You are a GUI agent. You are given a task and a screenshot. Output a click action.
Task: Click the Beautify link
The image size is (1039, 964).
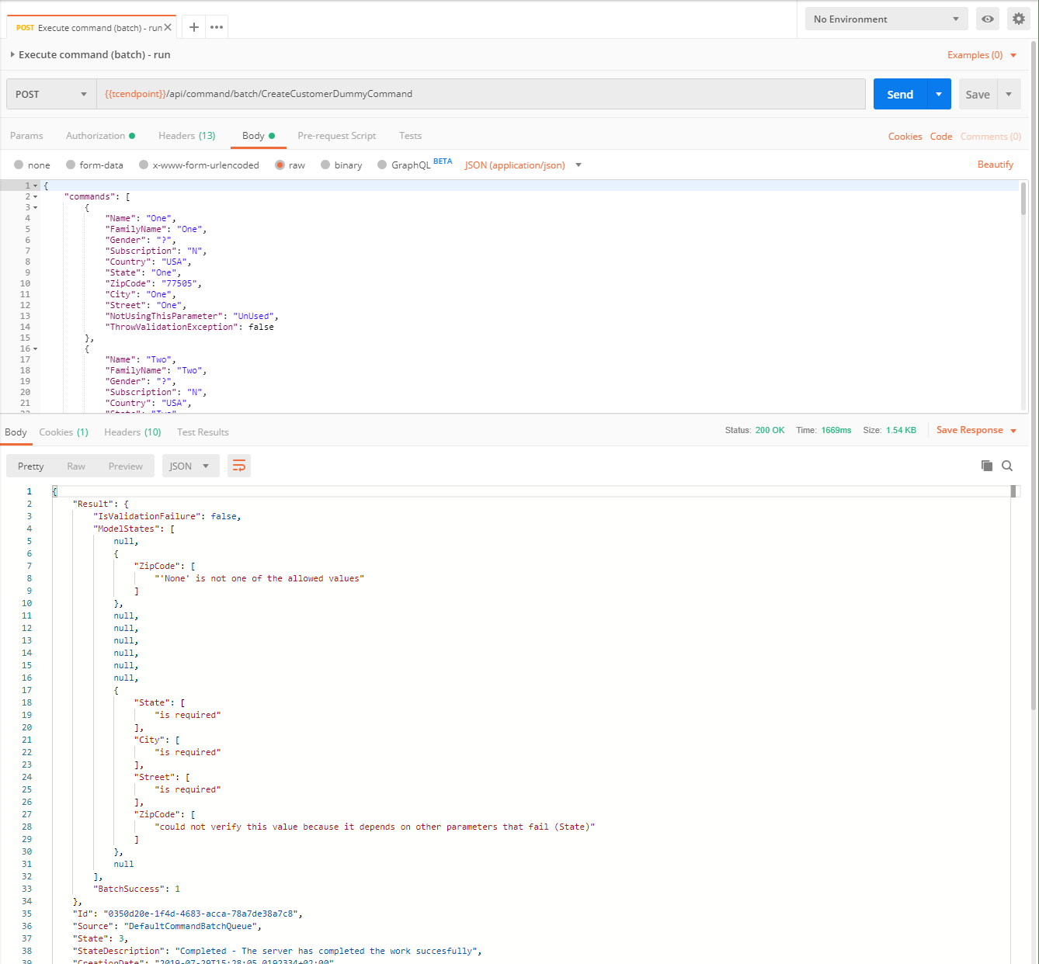click(995, 165)
